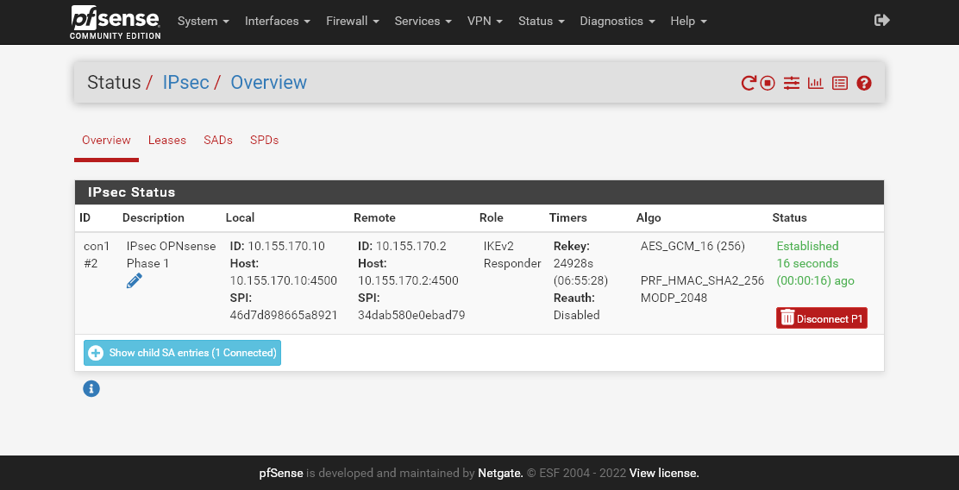Follow the View license link
This screenshot has height=490, width=959.
pos(664,473)
